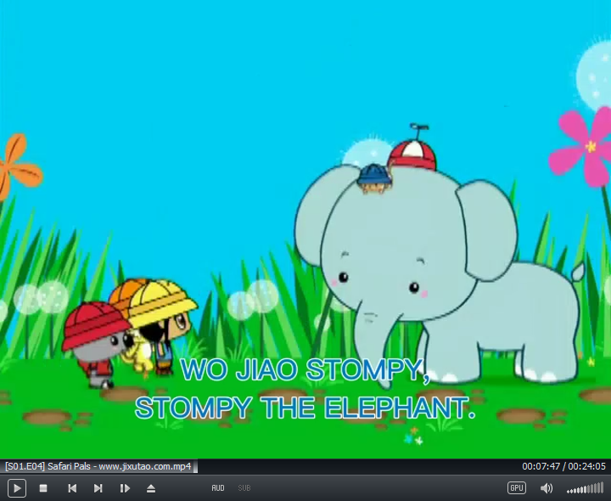Skip to the next track
Image resolution: width=611 pixels, height=501 pixels.
pos(98,488)
